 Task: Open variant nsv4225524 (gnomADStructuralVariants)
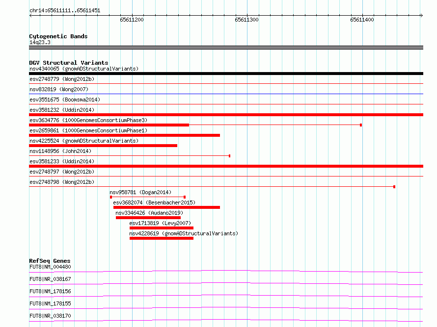(84, 141)
